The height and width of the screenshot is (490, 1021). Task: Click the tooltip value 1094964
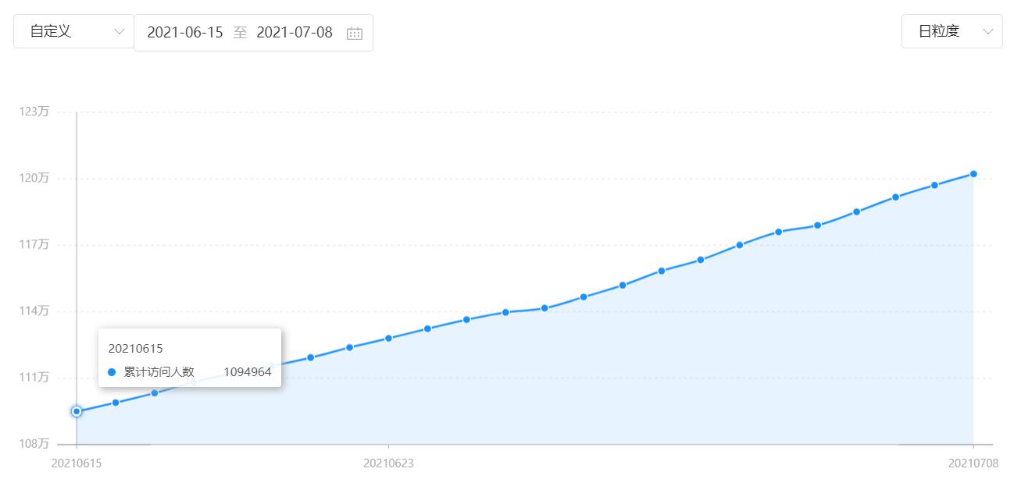248,372
